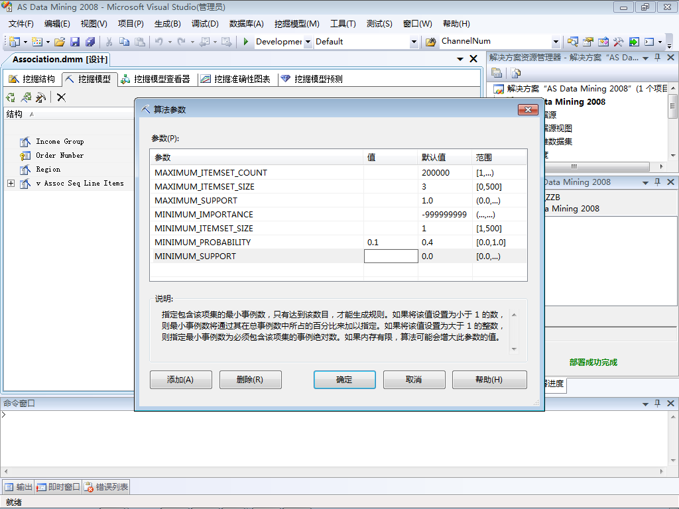
Task: Click the MINIMUM_SUPPORT value input field
Action: (391, 256)
